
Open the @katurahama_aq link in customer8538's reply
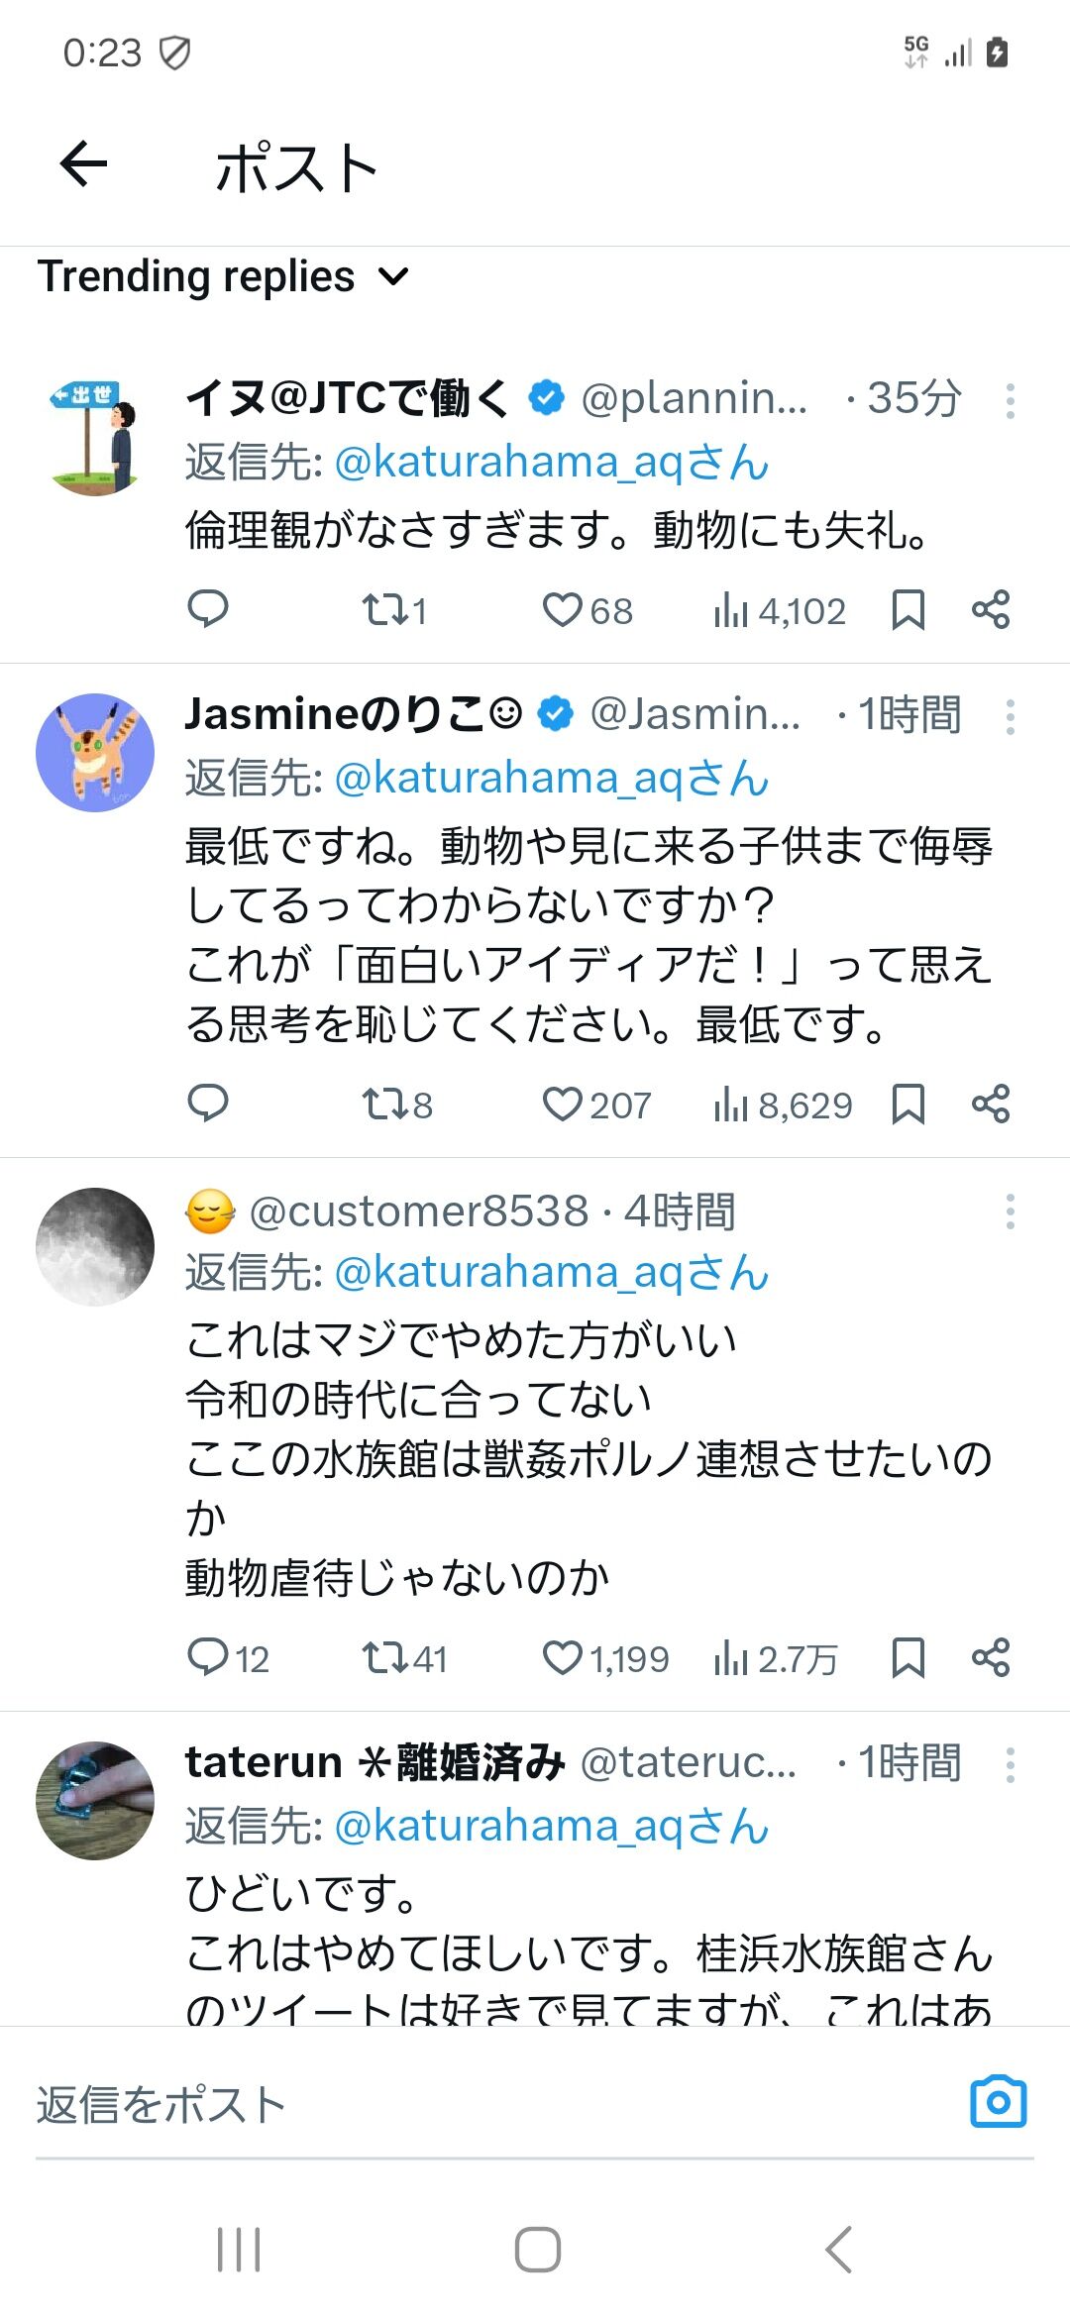[552, 1273]
